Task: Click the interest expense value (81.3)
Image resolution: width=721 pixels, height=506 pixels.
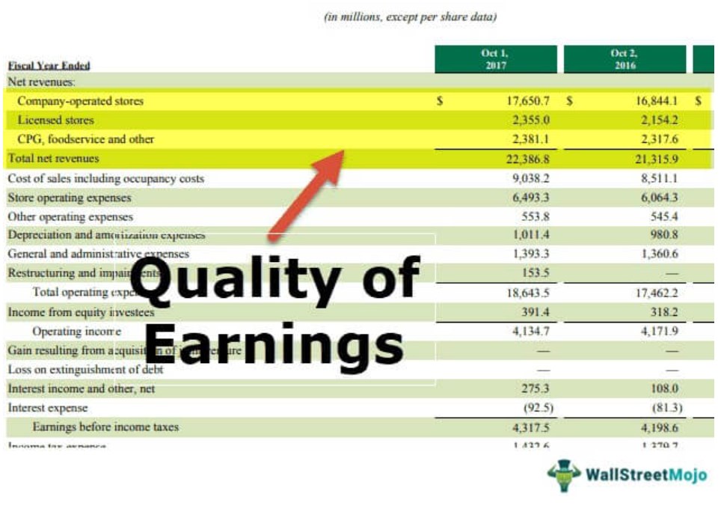Action: (667, 408)
